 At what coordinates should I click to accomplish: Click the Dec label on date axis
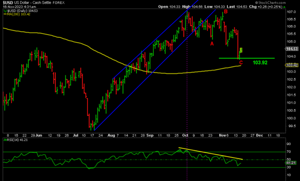260,135
